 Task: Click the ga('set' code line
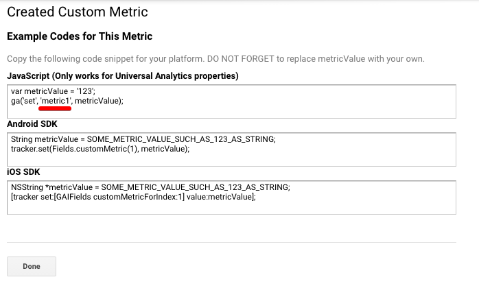tap(67, 101)
